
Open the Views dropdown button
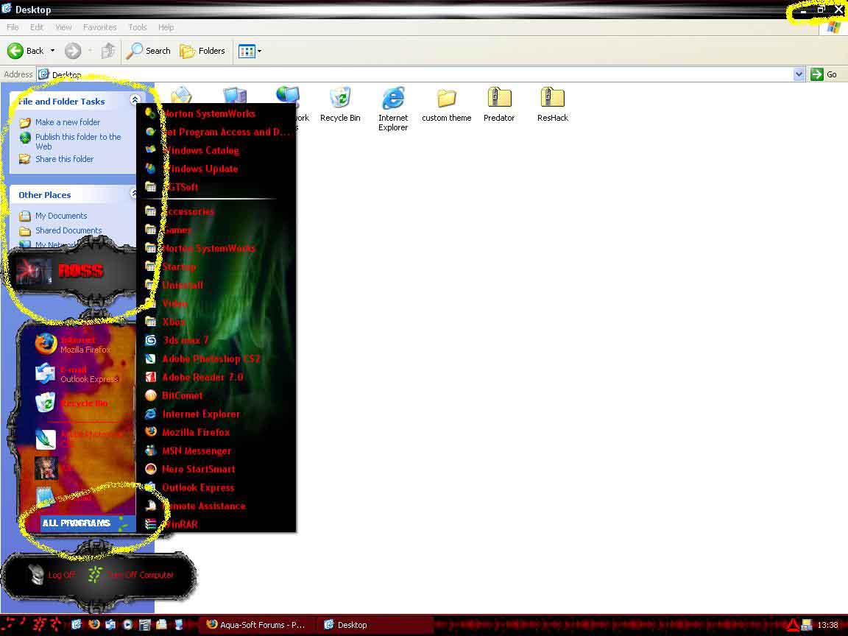[250, 51]
